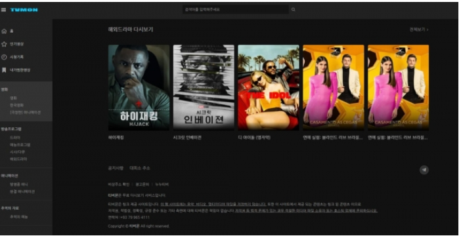Open the 시크릿 인베이젼 poster
The width and height of the screenshot is (459, 236).
204,87
